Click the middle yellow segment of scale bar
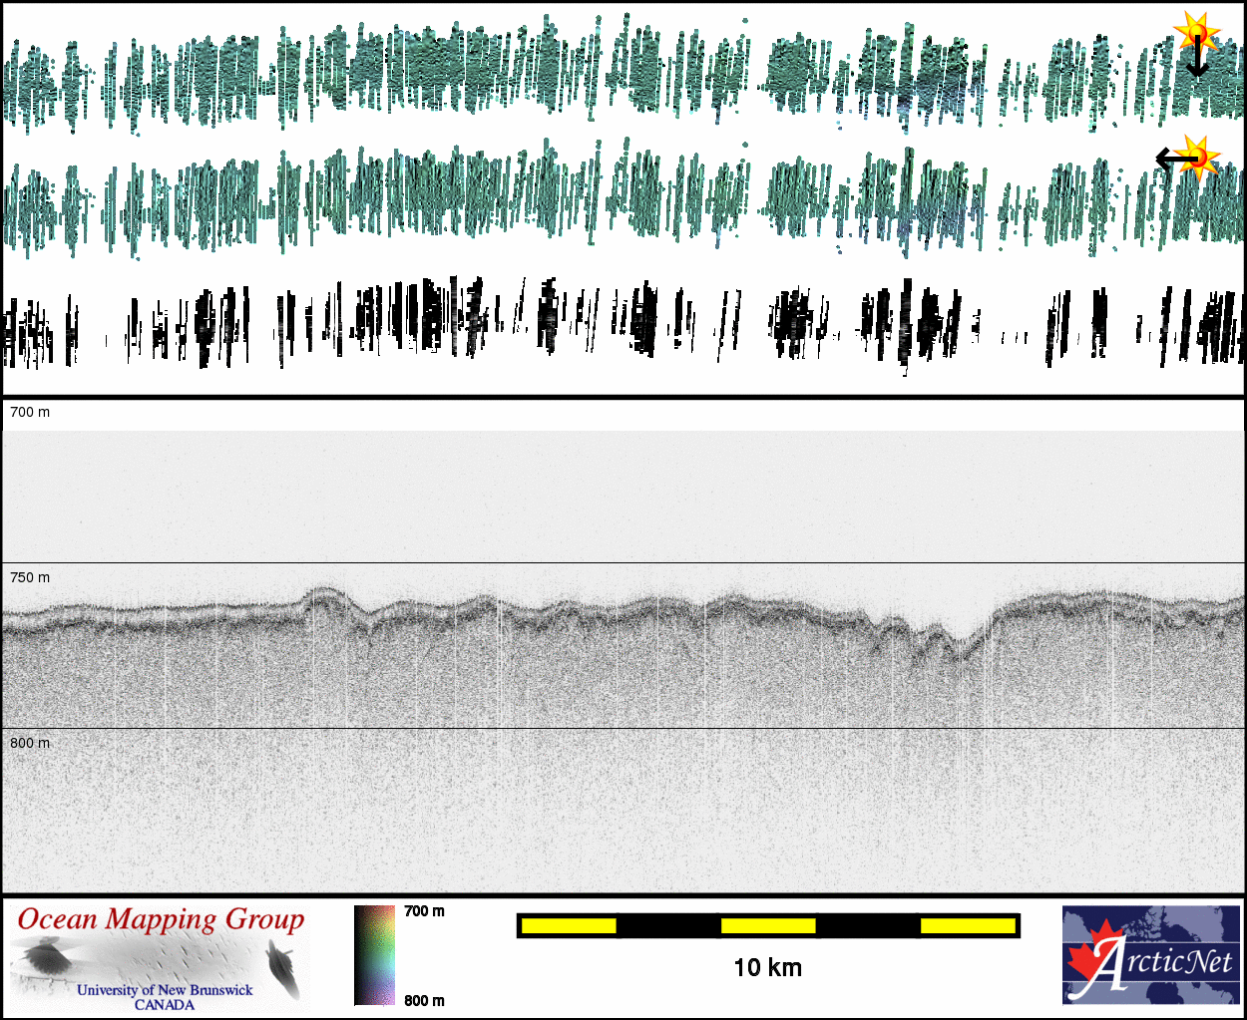Screen dimensions: 1247x1020 click(x=767, y=926)
